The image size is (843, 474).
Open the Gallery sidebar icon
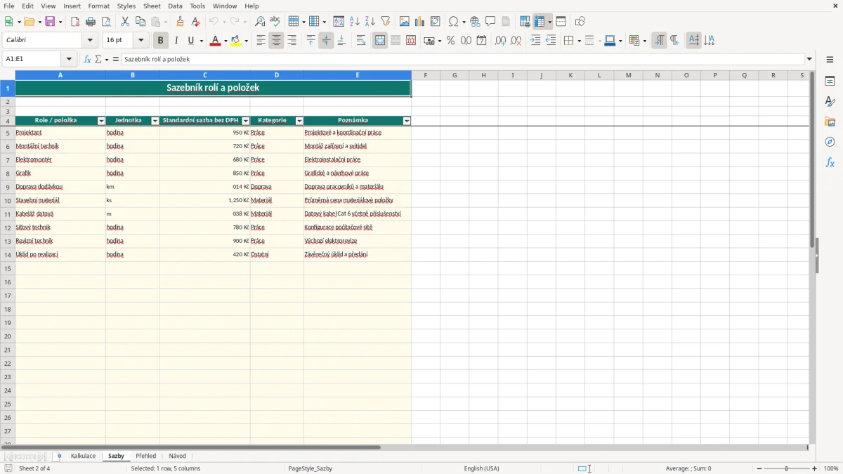click(x=830, y=121)
